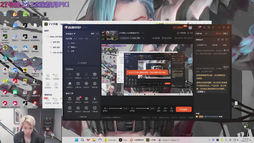Open the 常规模式 mode dropdown
Viewport: 254px width, 143px height.
(70, 34)
